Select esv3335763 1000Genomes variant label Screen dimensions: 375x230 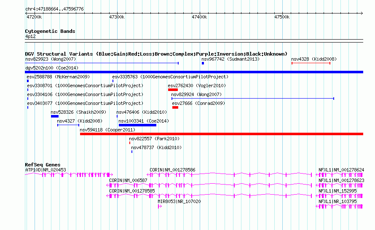(x=170, y=77)
